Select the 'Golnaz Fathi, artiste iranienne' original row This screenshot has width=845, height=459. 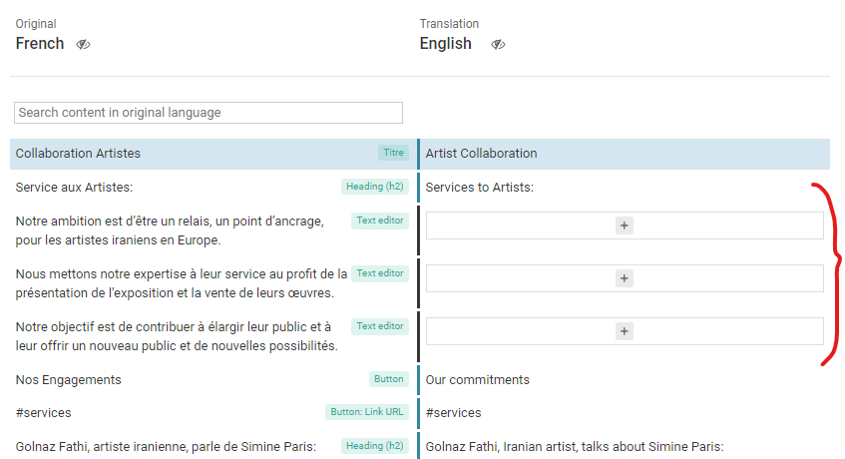pos(213,447)
